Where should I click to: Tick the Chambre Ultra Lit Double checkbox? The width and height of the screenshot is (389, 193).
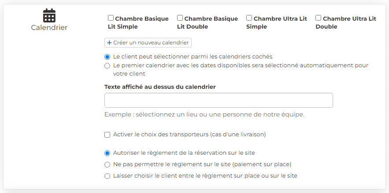pos(319,18)
